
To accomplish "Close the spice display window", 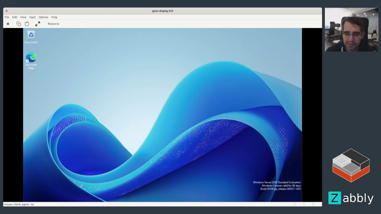I will pos(7,11).
